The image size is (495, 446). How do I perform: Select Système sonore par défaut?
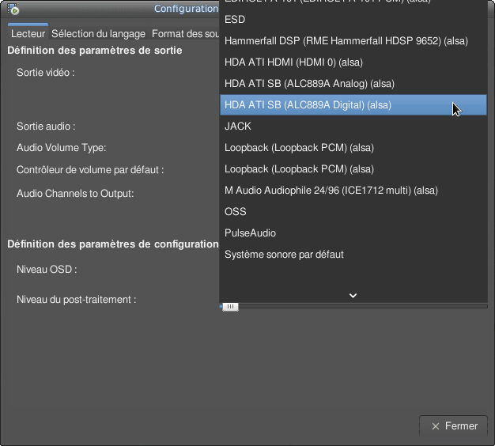pyautogui.click(x=284, y=255)
